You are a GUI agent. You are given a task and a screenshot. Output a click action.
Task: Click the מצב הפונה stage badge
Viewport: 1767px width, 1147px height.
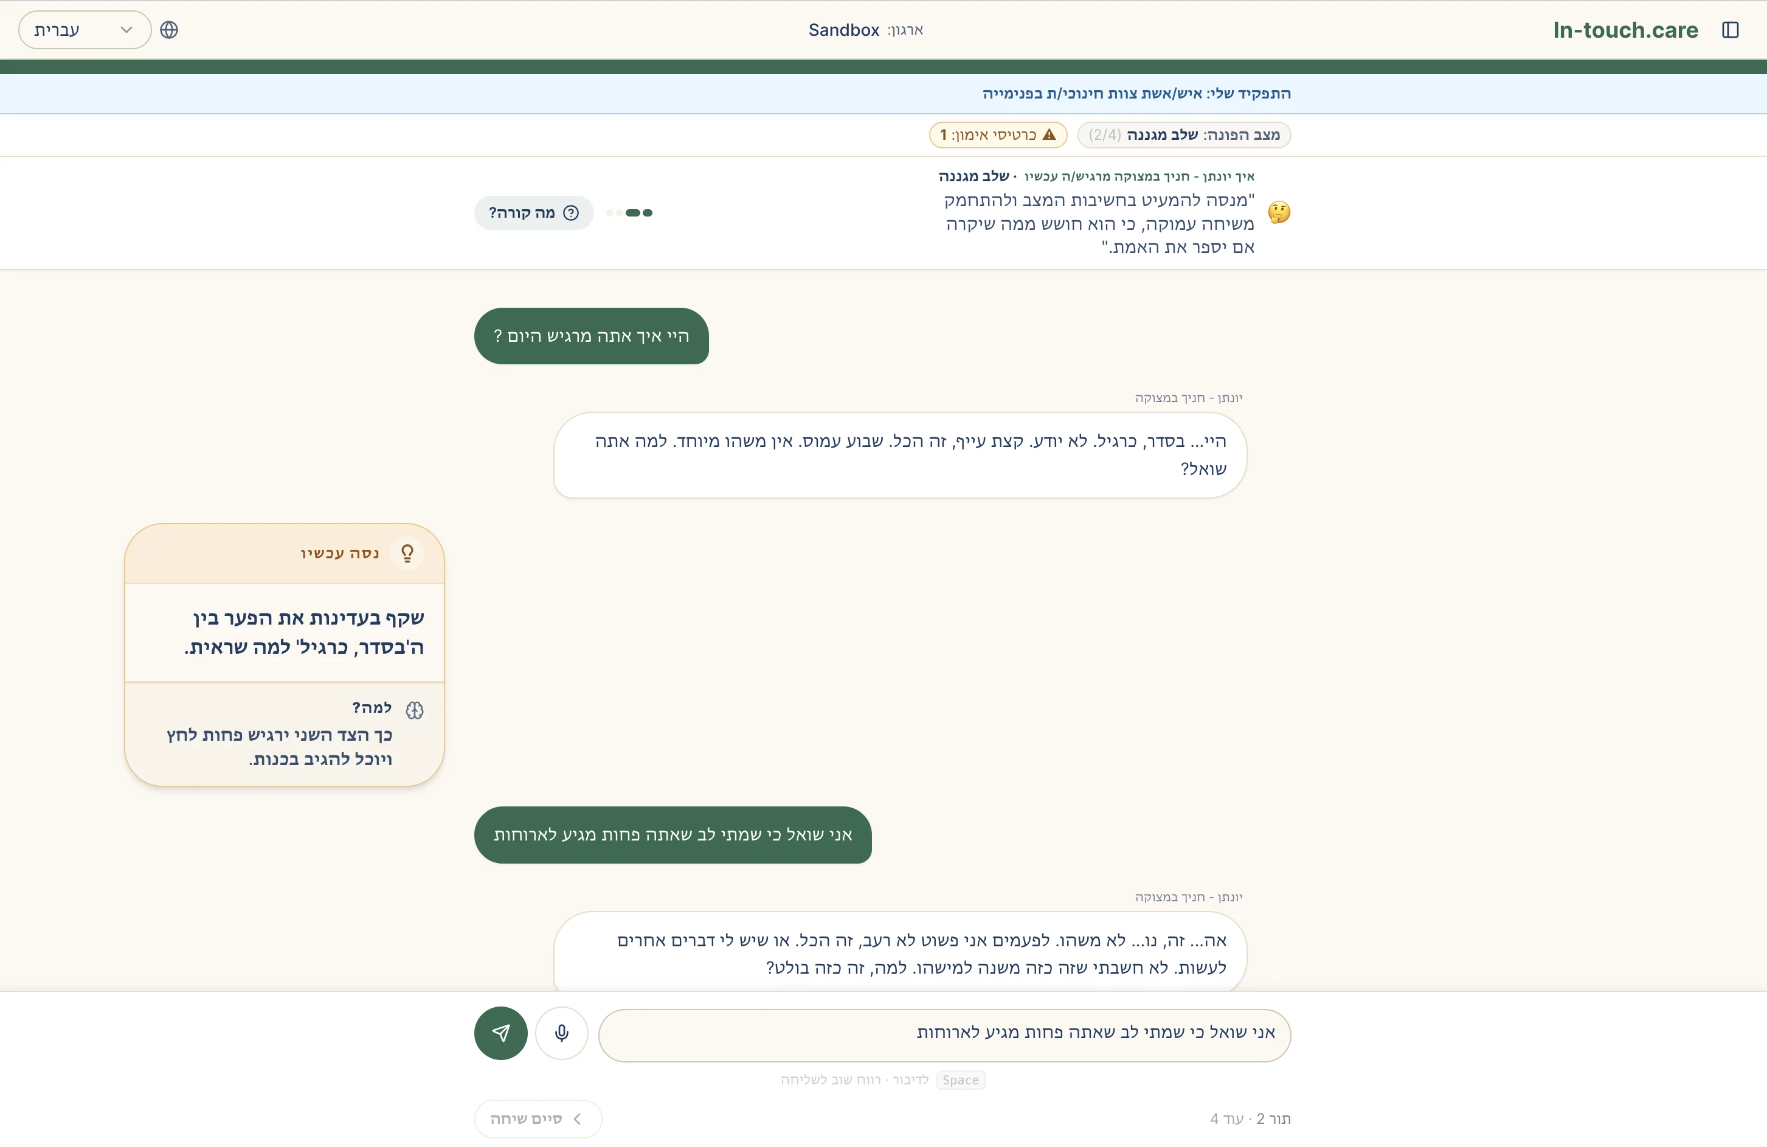click(x=1184, y=135)
